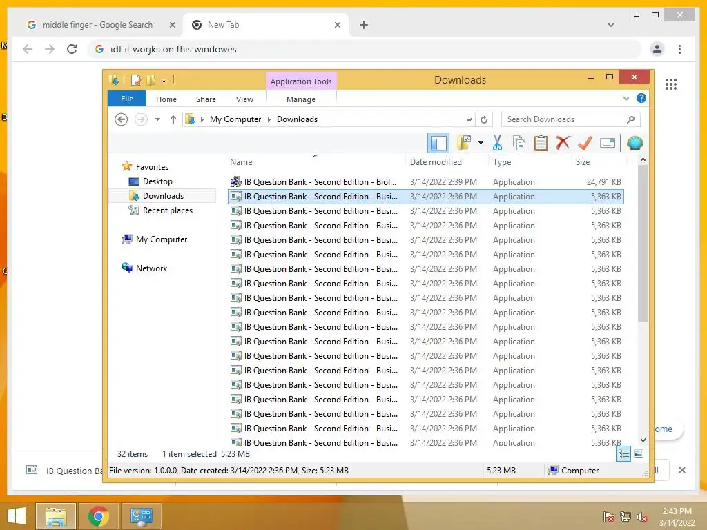Click Action Center flag tray icon
Screen dimensions: 707x530
click(609, 517)
